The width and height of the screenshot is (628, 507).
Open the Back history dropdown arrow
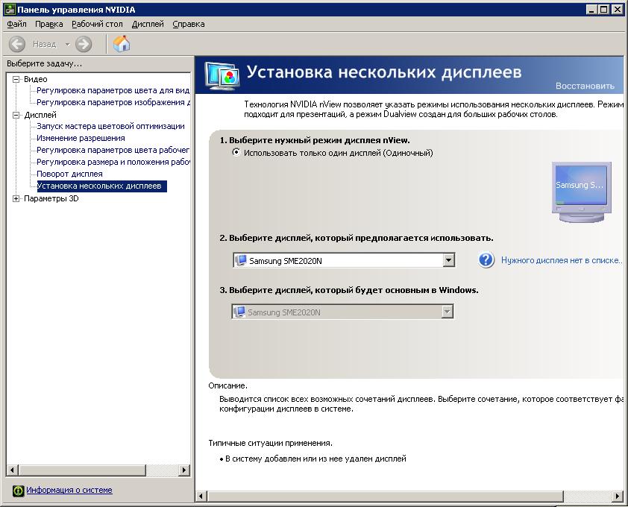[x=67, y=44]
